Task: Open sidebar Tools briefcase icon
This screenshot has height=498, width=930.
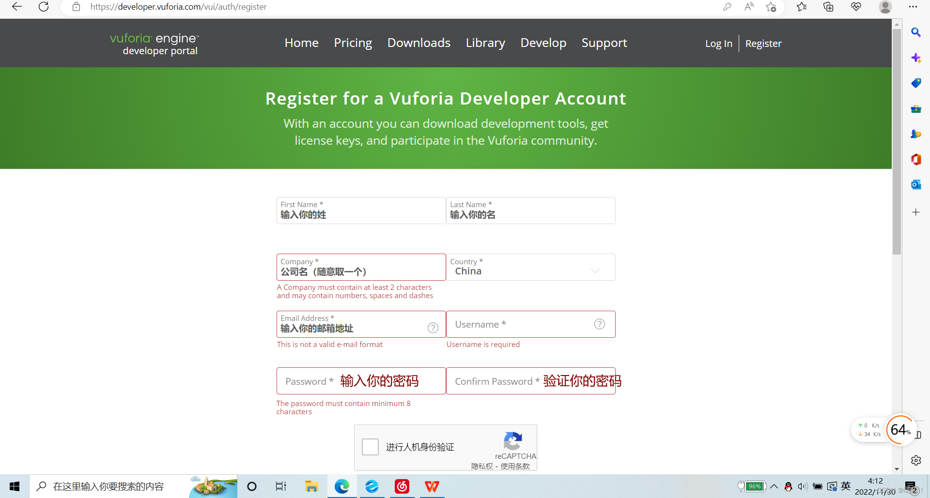Action: (x=916, y=109)
